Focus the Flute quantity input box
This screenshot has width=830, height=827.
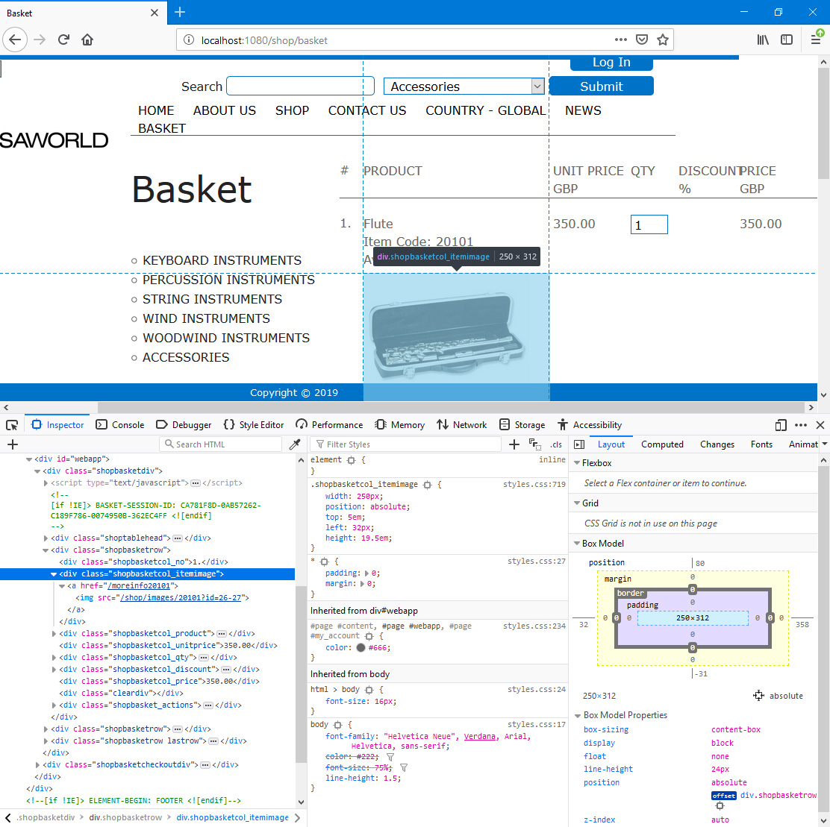click(649, 224)
